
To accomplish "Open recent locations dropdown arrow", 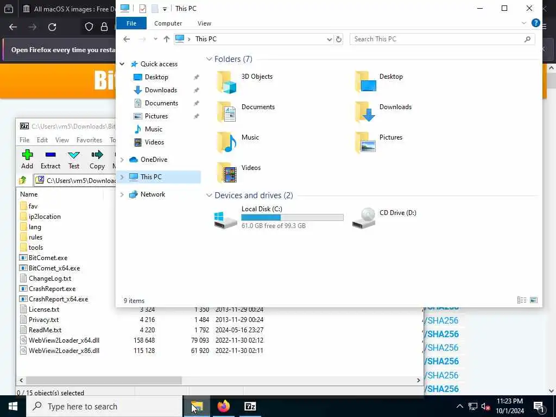I will [155, 39].
